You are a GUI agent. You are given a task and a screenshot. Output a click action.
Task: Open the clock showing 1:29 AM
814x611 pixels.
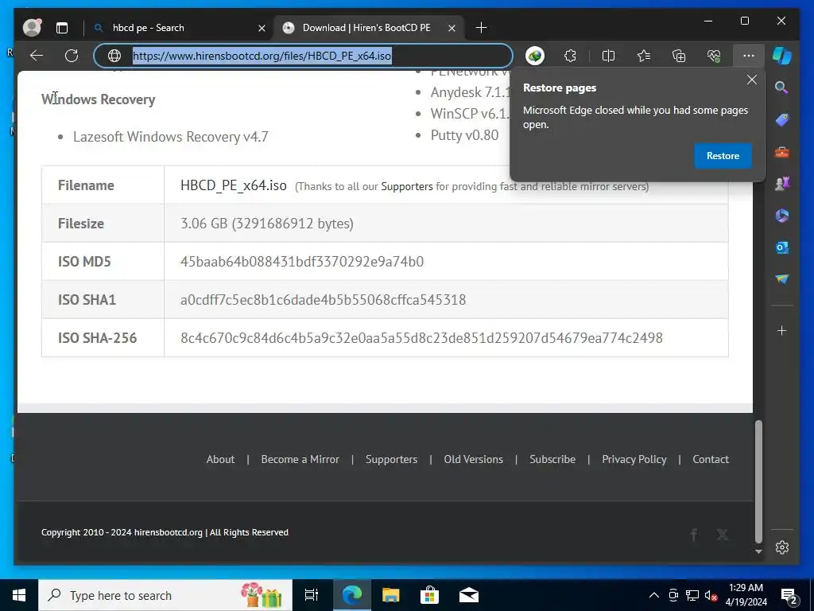[746, 595]
